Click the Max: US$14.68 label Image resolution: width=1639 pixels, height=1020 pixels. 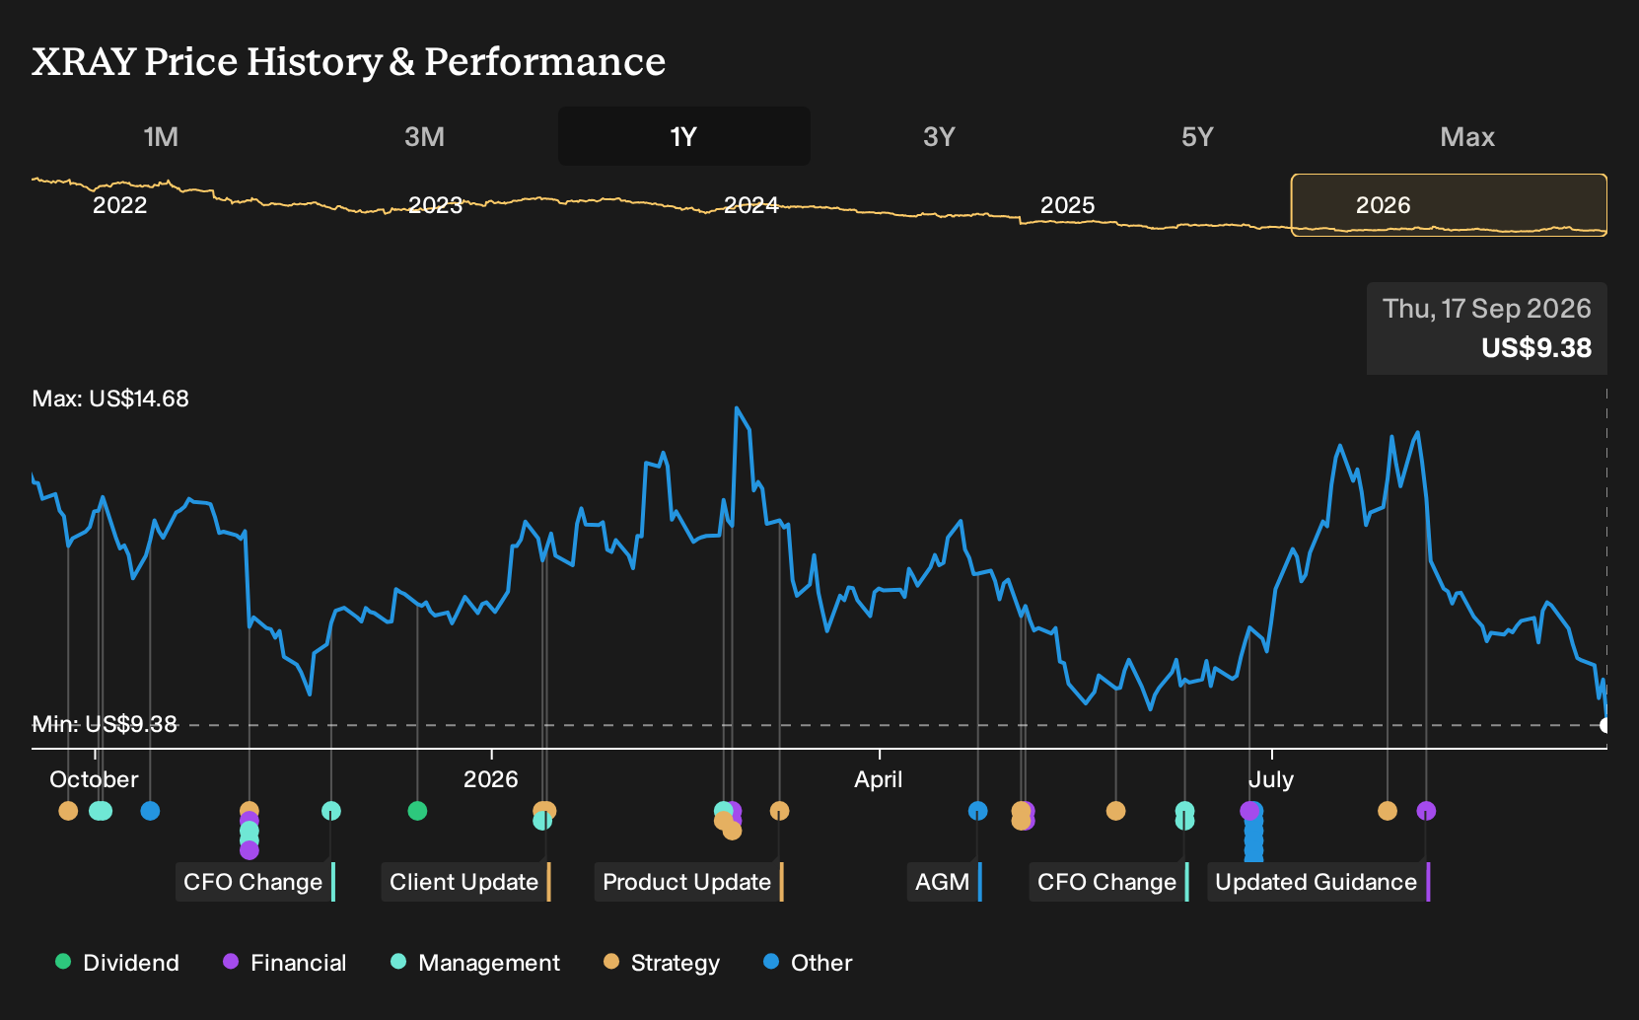click(x=110, y=399)
